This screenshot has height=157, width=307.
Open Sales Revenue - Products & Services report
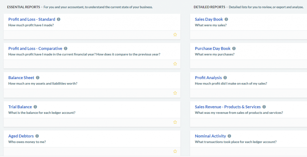coord(228,107)
